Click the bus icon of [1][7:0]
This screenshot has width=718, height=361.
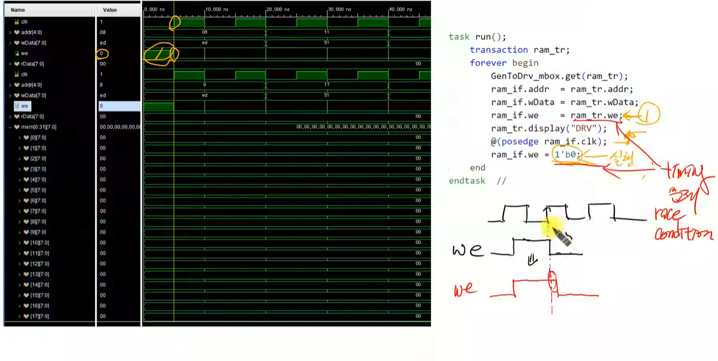point(26,148)
